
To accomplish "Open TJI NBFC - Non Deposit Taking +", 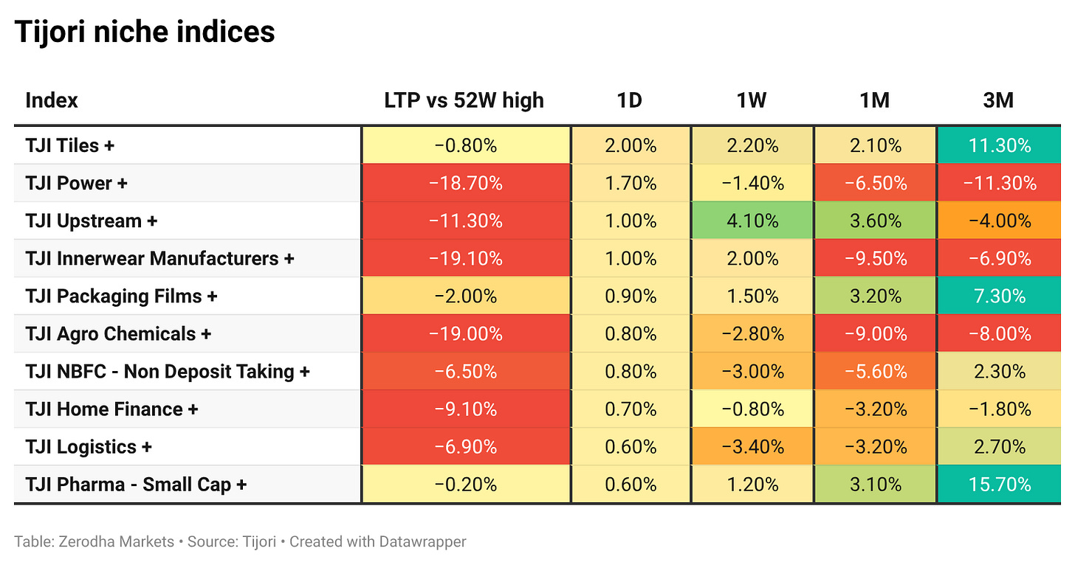I will point(168,371).
